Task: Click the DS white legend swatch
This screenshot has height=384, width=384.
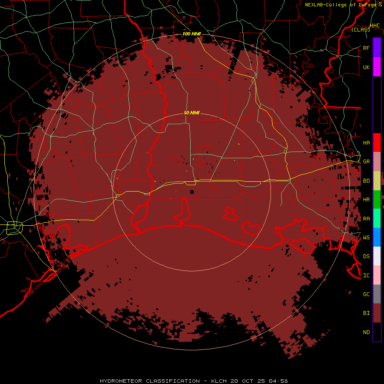Action: [x=377, y=256]
